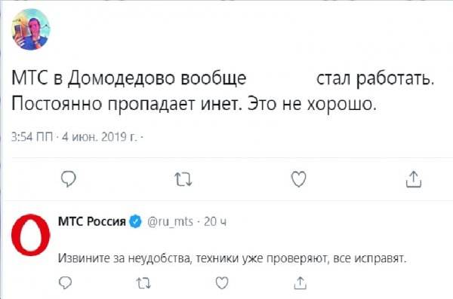Reply to the МТС Россия response
Image resolution: width=453 pixels, height=299 pixels.
[x=65, y=283]
